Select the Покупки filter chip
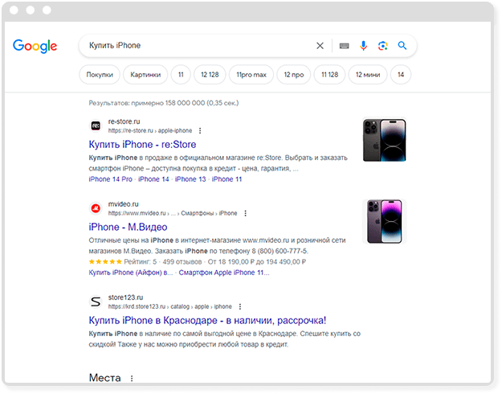The image size is (502, 394). [x=100, y=75]
